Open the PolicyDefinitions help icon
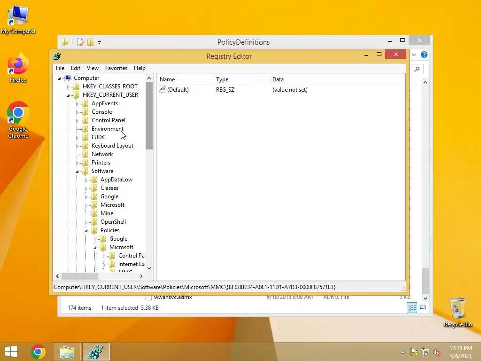The height and width of the screenshot is (361, 481). tap(424, 55)
